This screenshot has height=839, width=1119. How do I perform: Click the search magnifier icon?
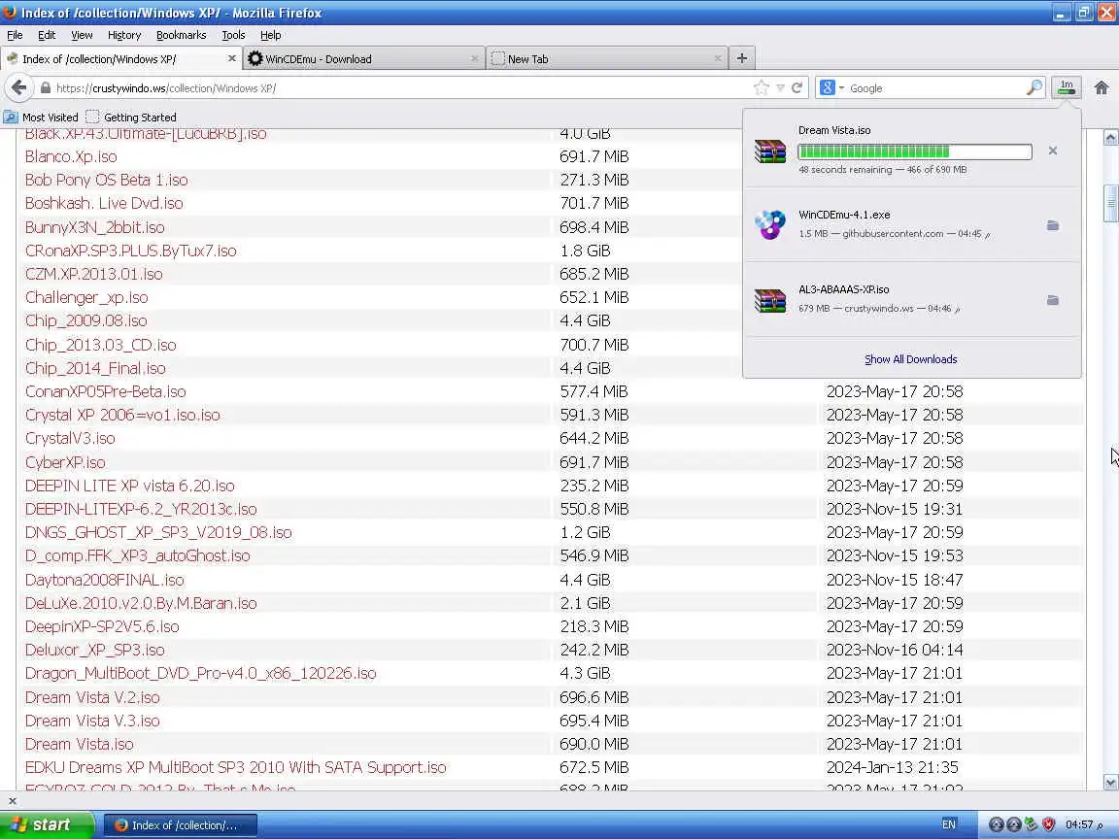[1034, 87]
